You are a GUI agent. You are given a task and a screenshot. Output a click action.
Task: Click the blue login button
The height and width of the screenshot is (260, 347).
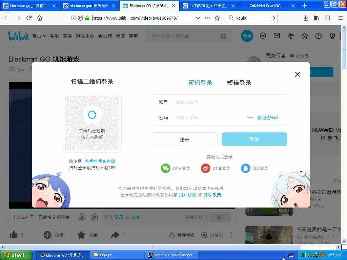(254, 139)
